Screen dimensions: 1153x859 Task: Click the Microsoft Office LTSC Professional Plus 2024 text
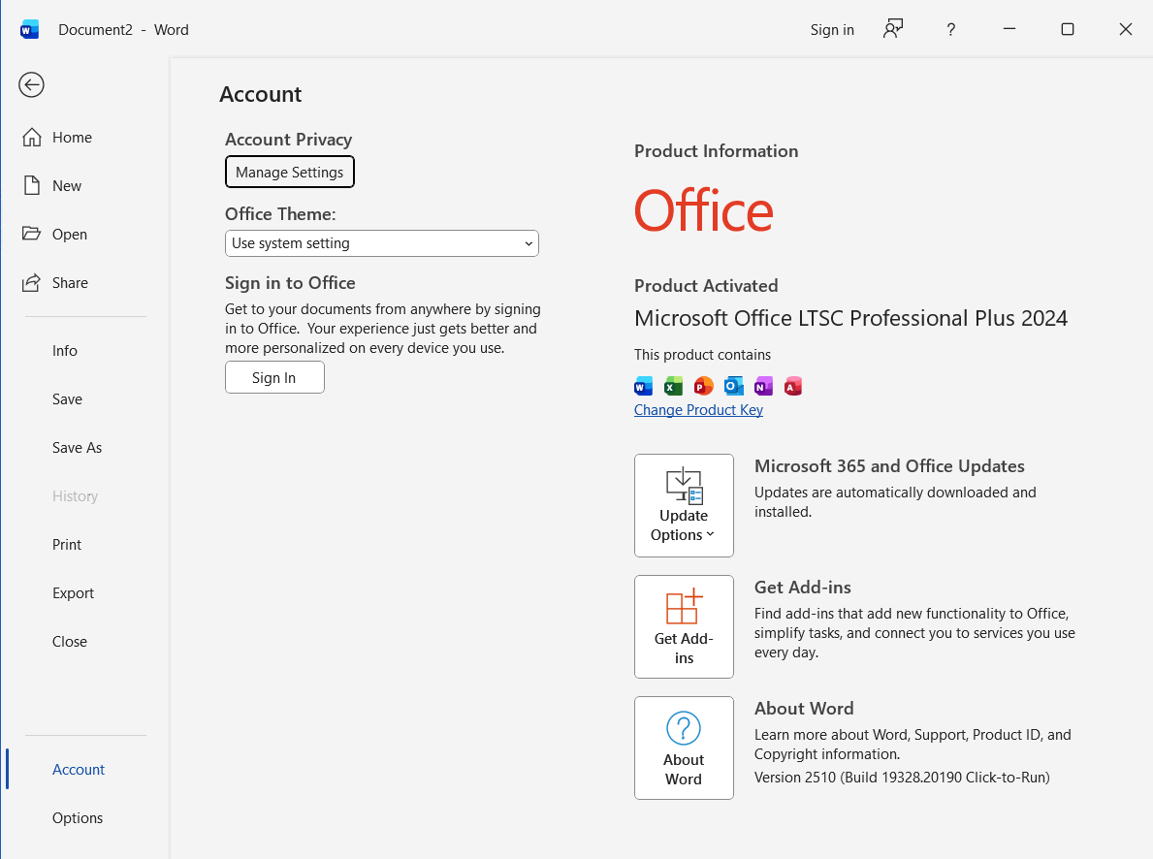click(x=850, y=318)
